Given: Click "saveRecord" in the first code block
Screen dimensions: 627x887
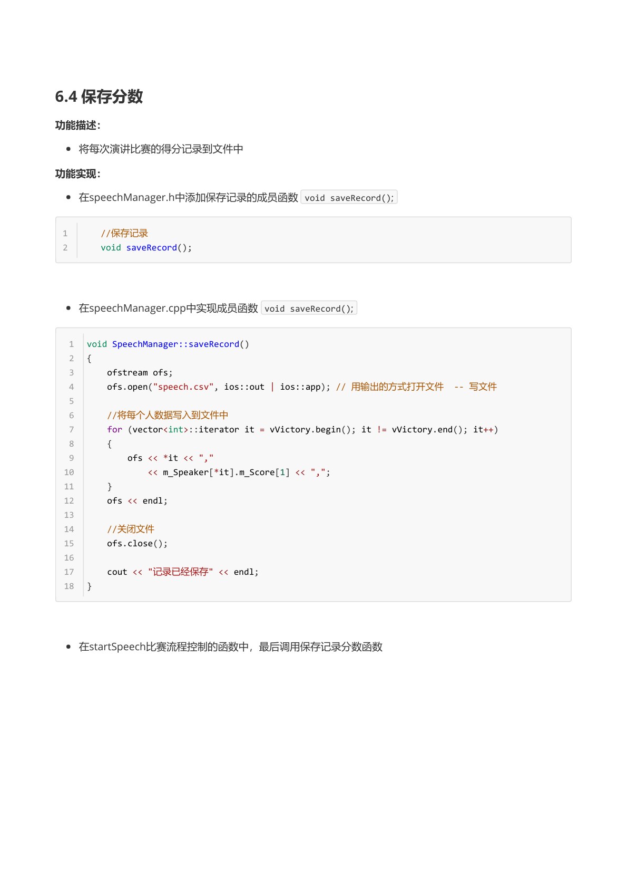Looking at the screenshot, I should coord(151,248).
